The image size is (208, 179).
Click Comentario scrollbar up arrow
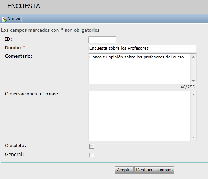(x=193, y=57)
